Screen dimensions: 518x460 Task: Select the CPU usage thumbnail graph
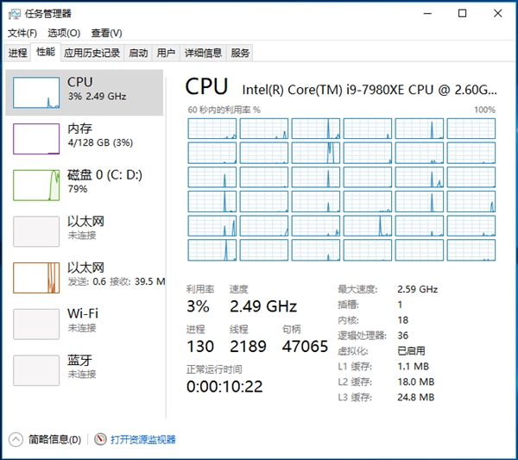point(36,91)
